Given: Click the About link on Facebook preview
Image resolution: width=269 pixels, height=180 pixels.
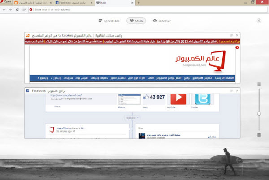Looking at the screenshot, I should (x=57, y=107).
